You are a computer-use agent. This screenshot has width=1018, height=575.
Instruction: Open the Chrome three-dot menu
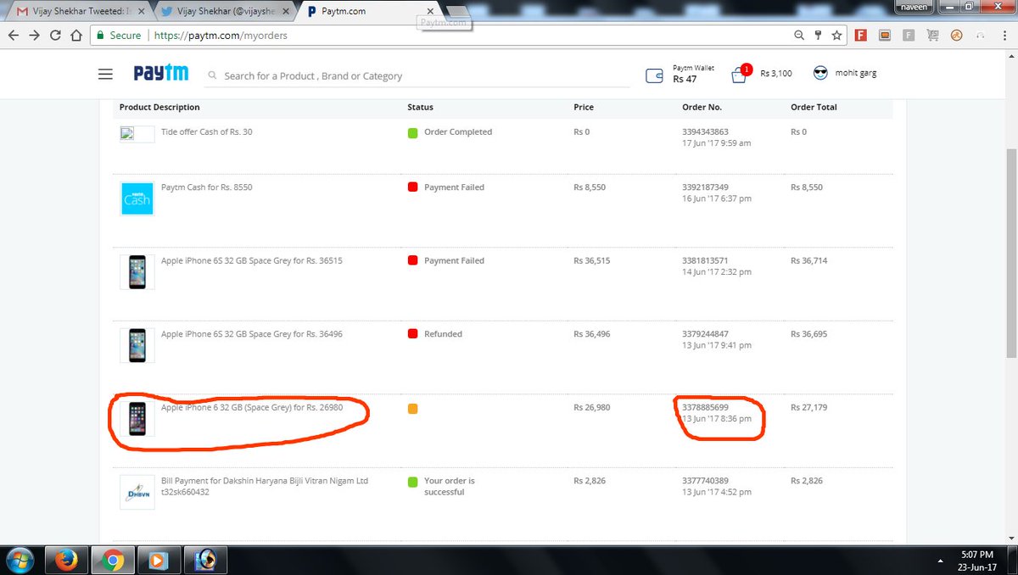[x=1005, y=36]
